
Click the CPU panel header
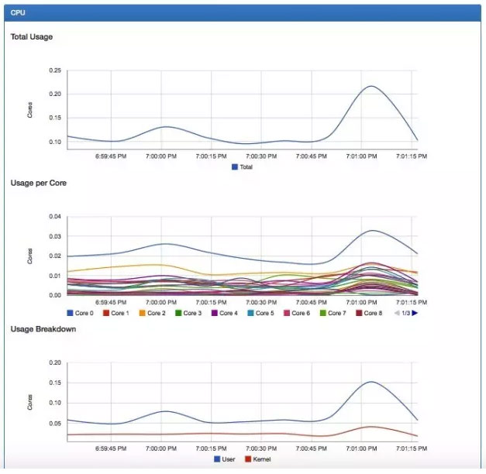coord(243,12)
